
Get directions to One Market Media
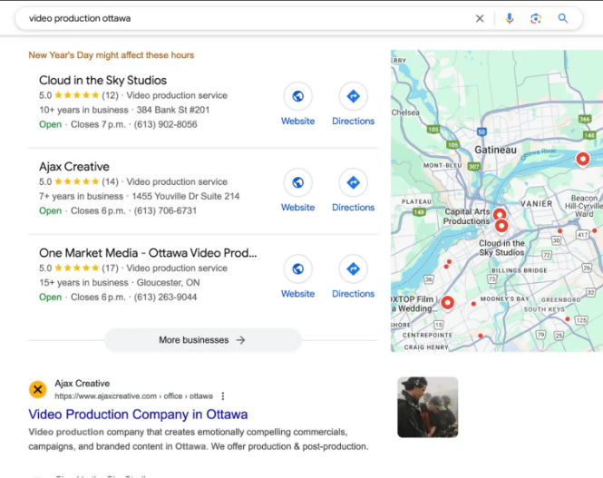tap(353, 268)
